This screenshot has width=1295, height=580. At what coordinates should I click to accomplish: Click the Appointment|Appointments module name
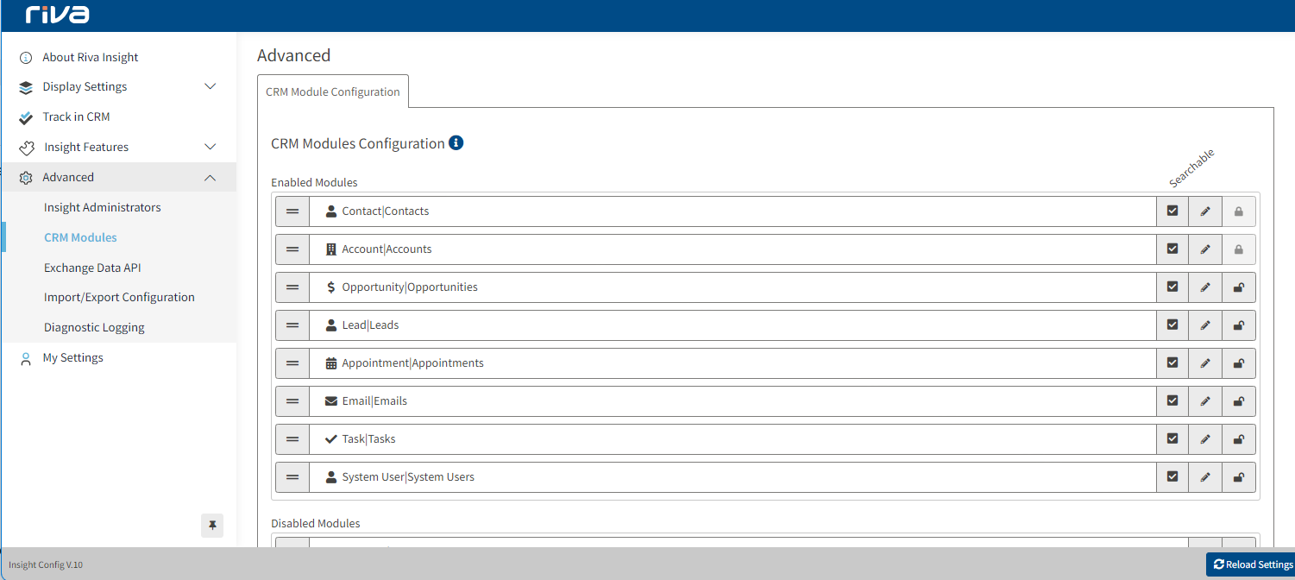click(412, 363)
